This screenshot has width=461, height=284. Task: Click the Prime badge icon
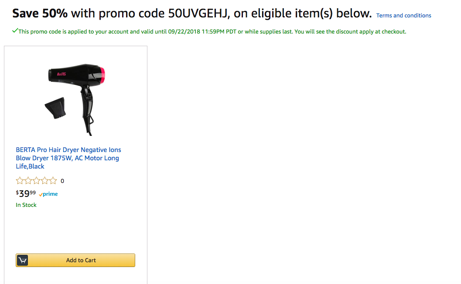48,194
